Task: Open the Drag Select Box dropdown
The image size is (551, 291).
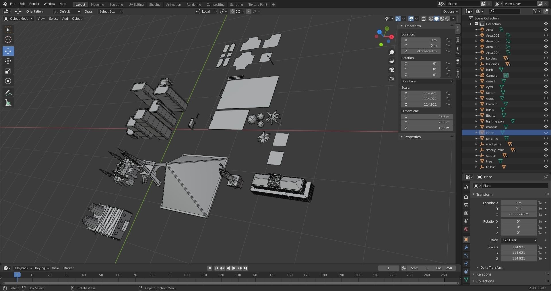Action: pyautogui.click(x=110, y=11)
